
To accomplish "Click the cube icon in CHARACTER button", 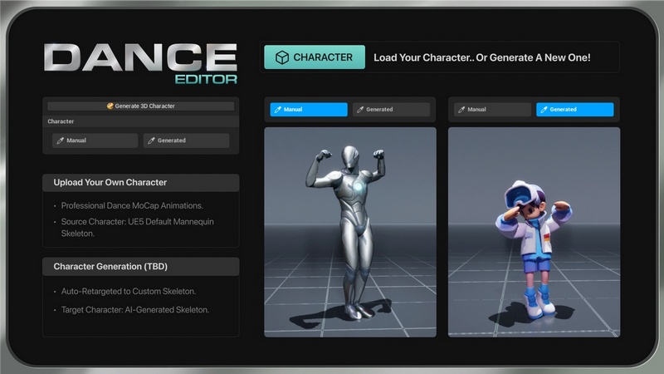I will point(282,57).
